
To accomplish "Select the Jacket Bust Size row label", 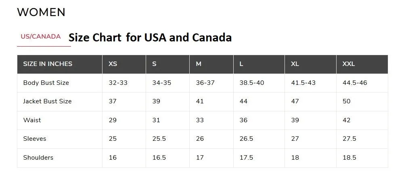I will [47, 101].
